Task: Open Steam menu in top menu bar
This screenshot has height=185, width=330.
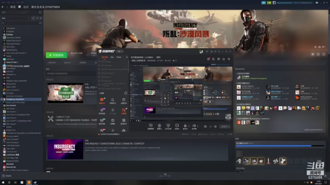Action: 3,2
